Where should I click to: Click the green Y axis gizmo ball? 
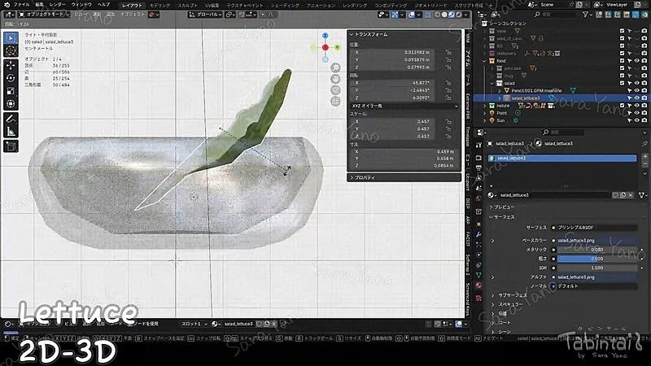pyautogui.click(x=337, y=47)
